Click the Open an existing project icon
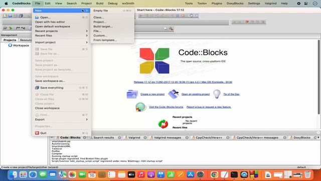This screenshot has width=321, height=181. point(174,94)
